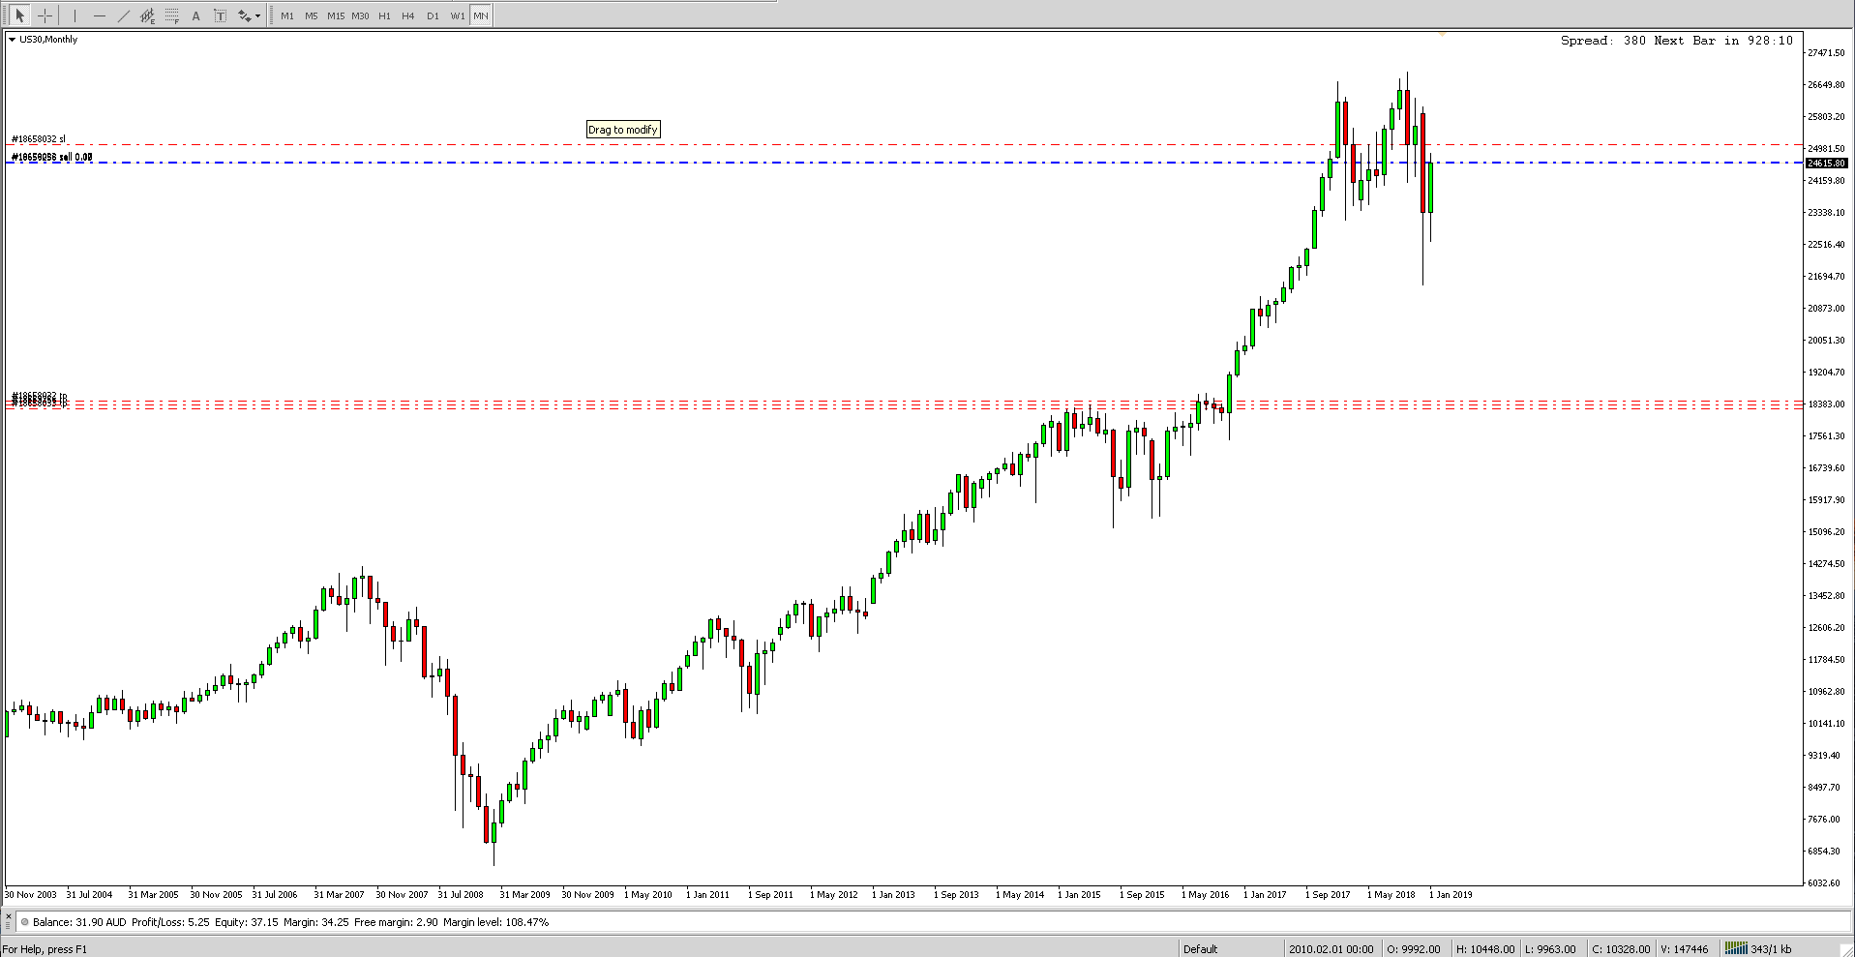The width and height of the screenshot is (1855, 957).
Task: Click the sell 0.08 order label
Action: pyautogui.click(x=52, y=157)
